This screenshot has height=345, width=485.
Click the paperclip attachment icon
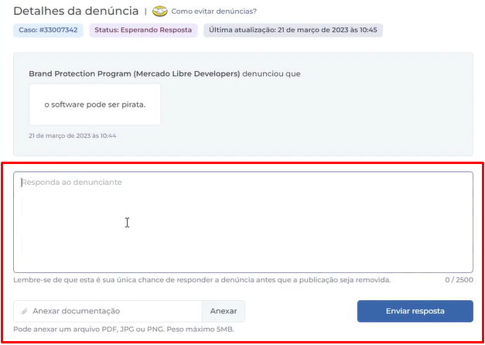click(25, 311)
